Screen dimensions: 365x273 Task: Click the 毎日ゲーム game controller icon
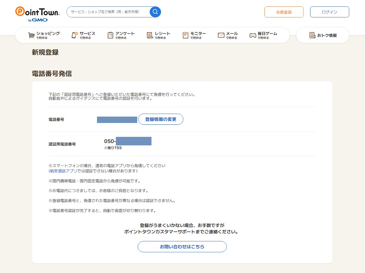pyautogui.click(x=252, y=35)
